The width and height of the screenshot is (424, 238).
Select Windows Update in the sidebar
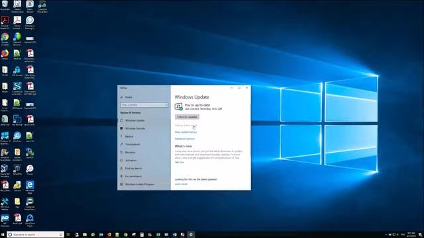pos(134,120)
